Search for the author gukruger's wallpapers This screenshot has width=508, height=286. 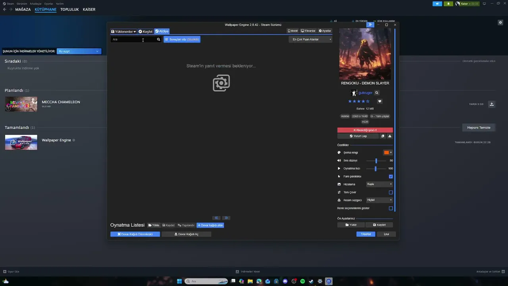tap(377, 93)
